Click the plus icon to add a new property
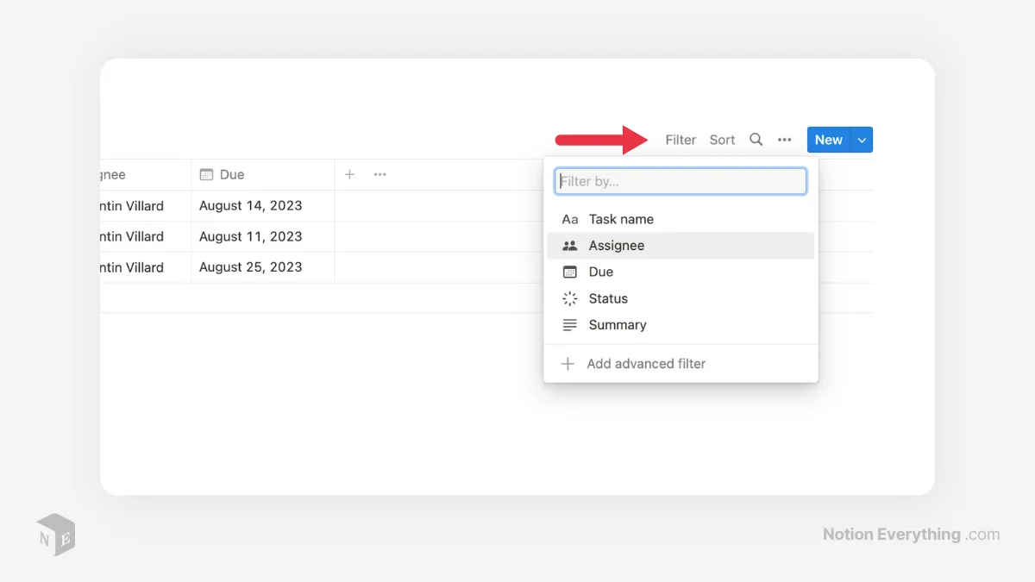Screen dimensions: 1035x582 tap(348, 174)
